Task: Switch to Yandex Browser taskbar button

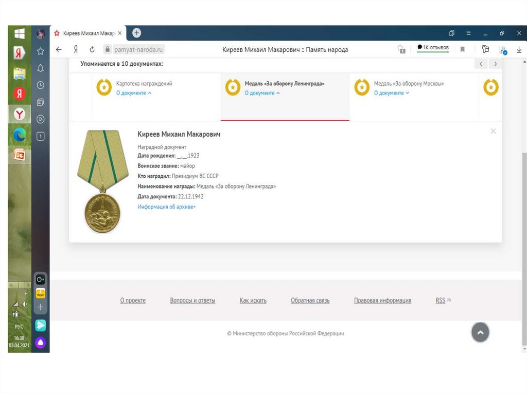Action: pos(20,114)
